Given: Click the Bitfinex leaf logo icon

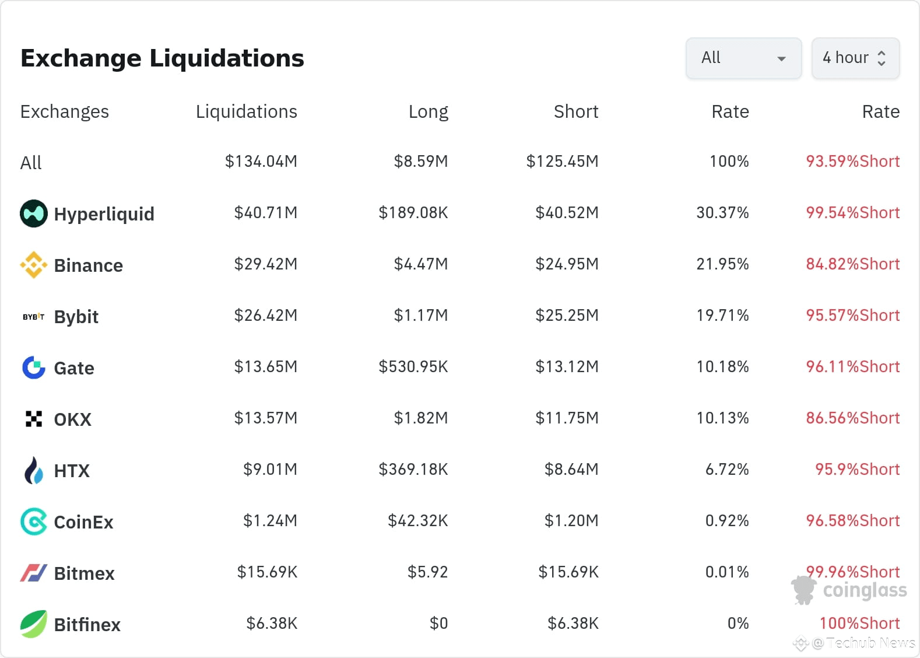Looking at the screenshot, I should 34,624.
